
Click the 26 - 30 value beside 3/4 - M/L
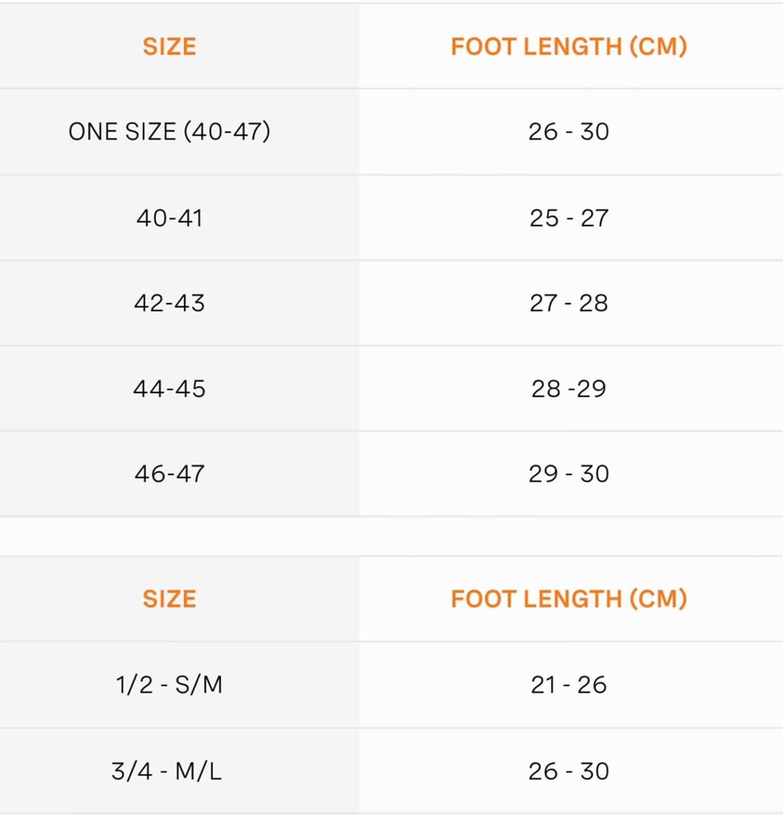click(569, 771)
